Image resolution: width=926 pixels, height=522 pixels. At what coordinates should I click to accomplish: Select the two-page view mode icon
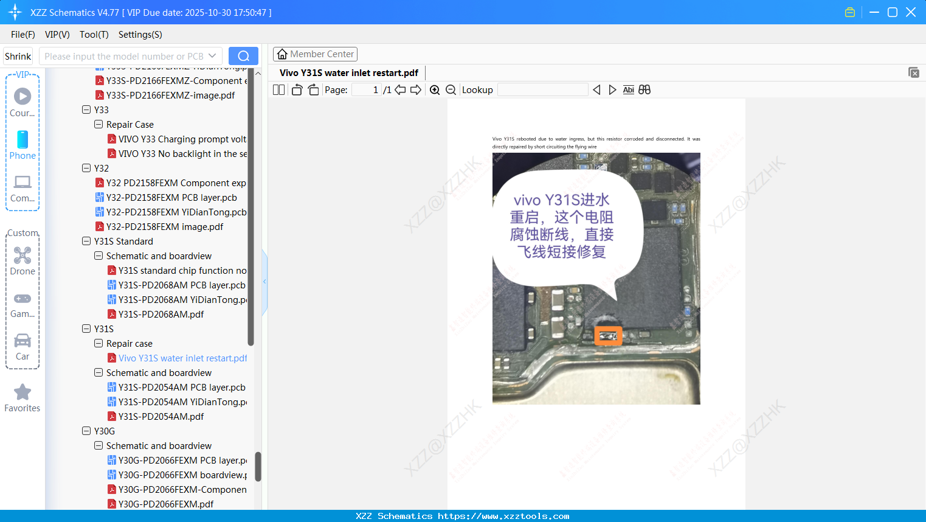278,89
